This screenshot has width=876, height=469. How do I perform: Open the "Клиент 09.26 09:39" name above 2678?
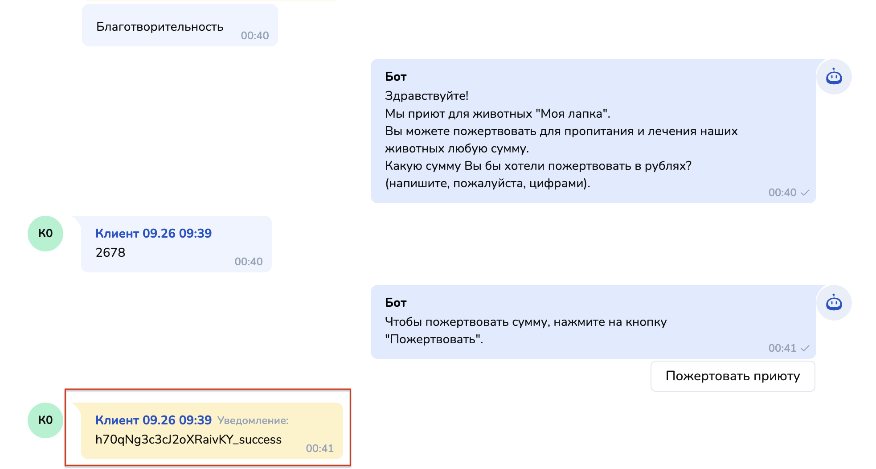pyautogui.click(x=153, y=234)
